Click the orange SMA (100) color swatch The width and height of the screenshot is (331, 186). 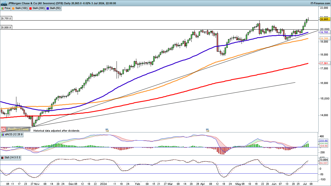(x=13, y=8)
